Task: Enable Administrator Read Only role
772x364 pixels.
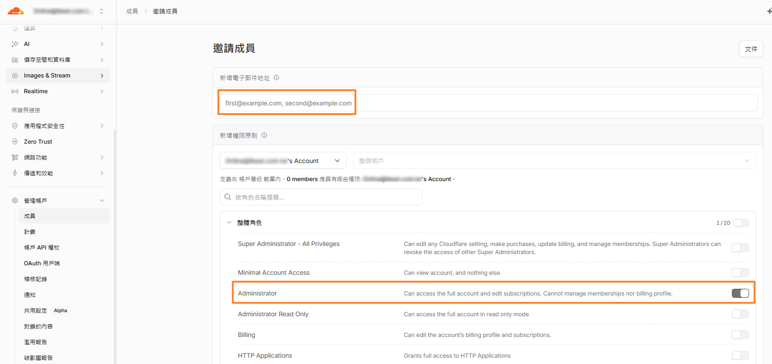Action: pos(740,314)
